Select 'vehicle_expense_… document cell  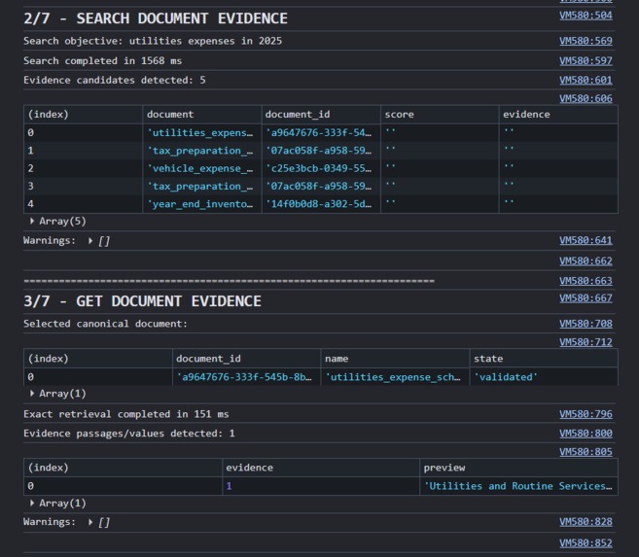point(202,168)
